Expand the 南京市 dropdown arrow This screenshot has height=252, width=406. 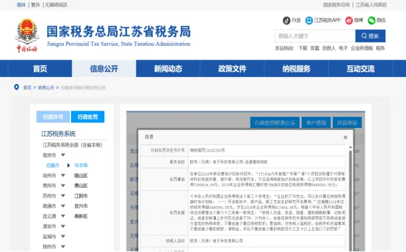pos(63,155)
